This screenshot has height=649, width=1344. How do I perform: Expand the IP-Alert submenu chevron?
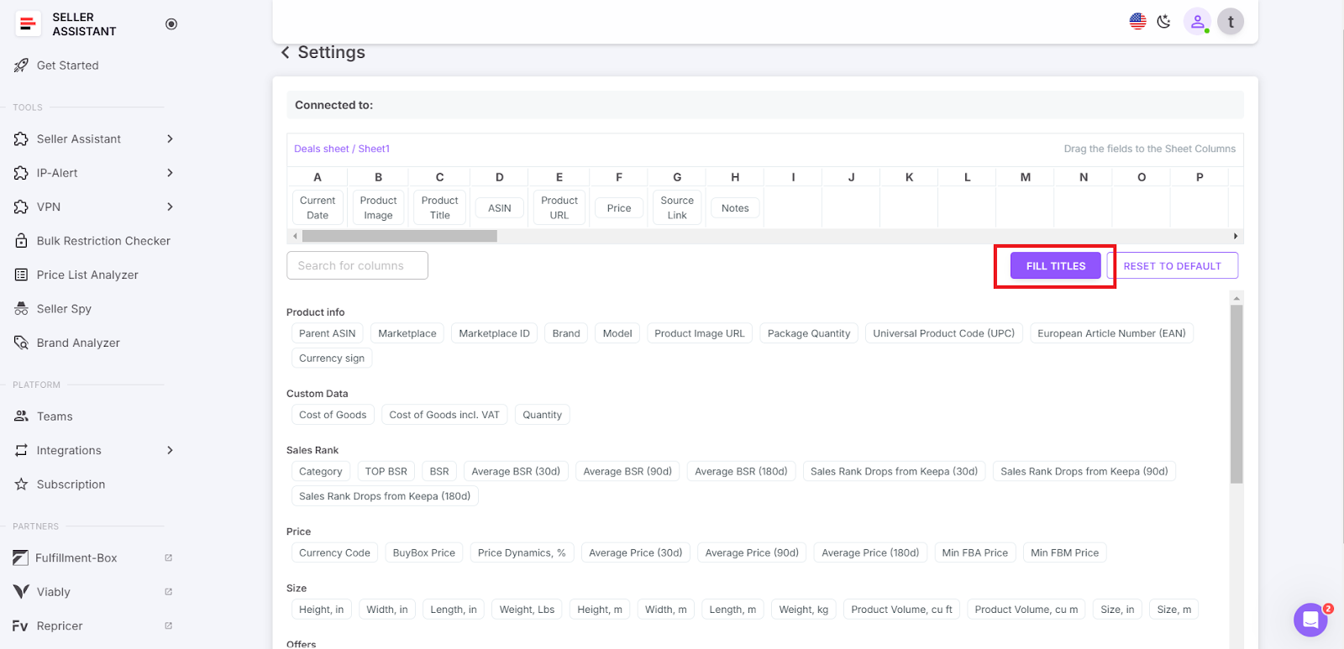click(170, 173)
